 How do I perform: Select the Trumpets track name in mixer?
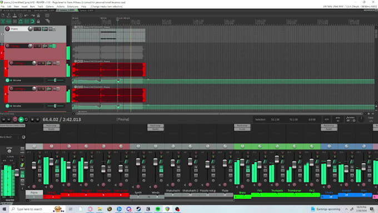277,191
